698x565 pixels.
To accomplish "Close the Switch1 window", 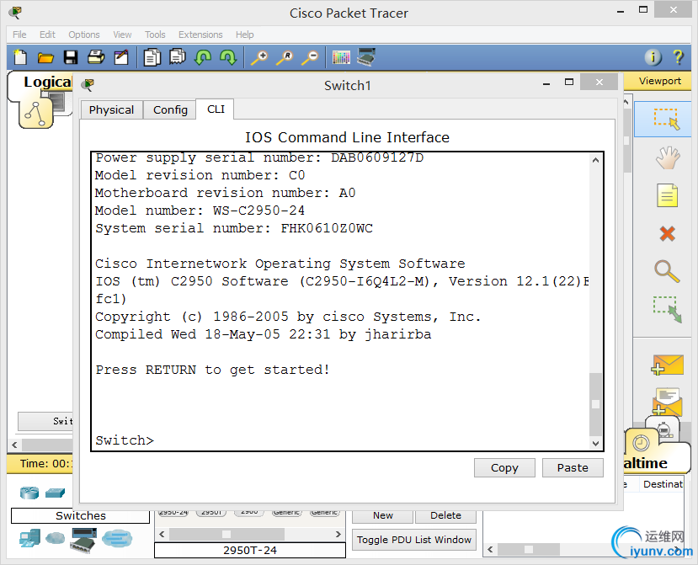I will point(599,82).
